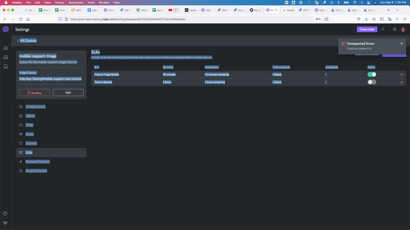Click the Halp App Testing triage channel text
Viewport: 410px width, 230px height.
(50, 79)
